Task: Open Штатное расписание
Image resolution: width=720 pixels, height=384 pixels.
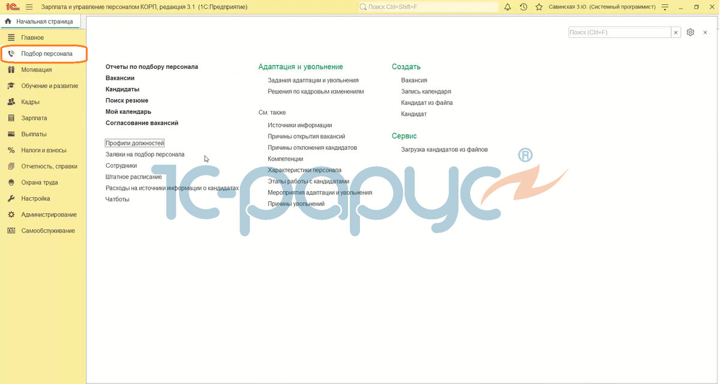Action: [x=134, y=177]
